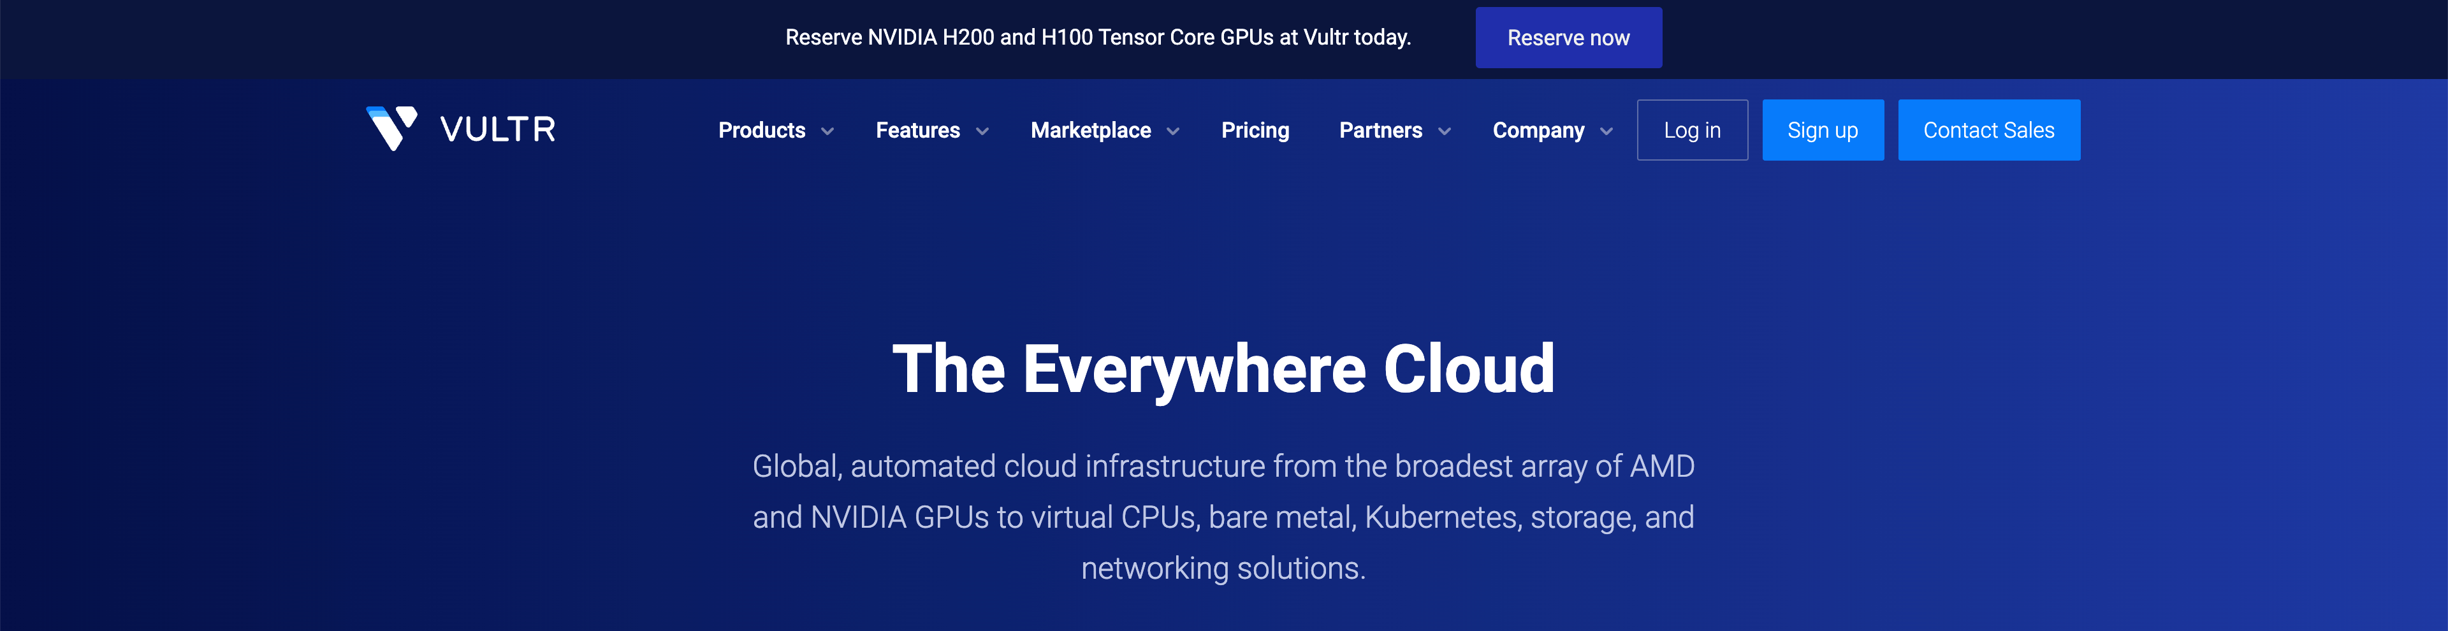Click the NVIDIA H200 reservation banner text

tap(1098, 38)
